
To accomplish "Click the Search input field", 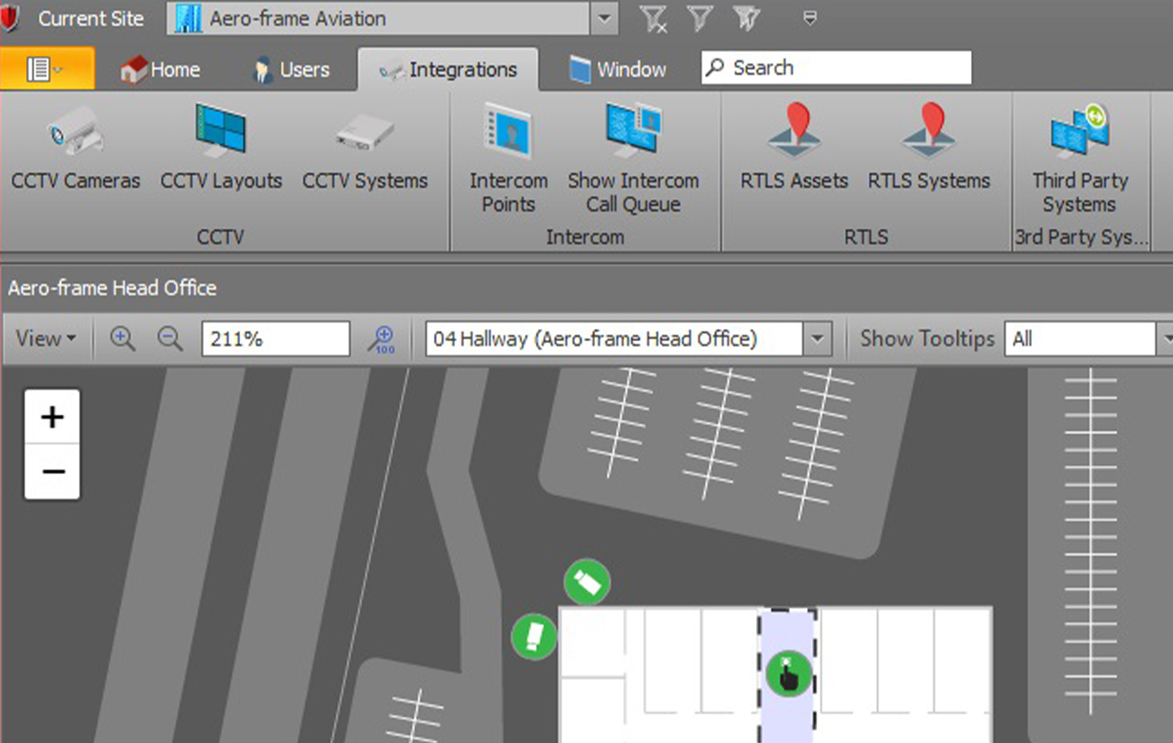I will 846,68.
